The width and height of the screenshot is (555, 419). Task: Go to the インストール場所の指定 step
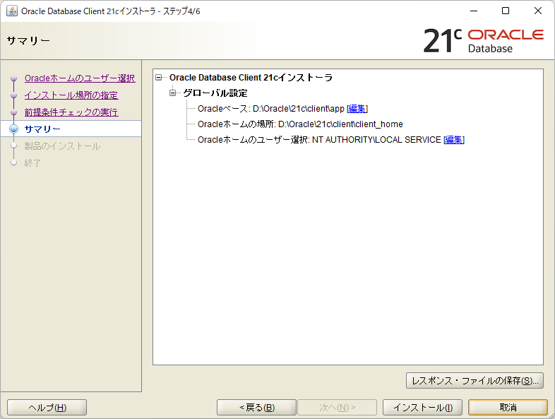(71, 95)
